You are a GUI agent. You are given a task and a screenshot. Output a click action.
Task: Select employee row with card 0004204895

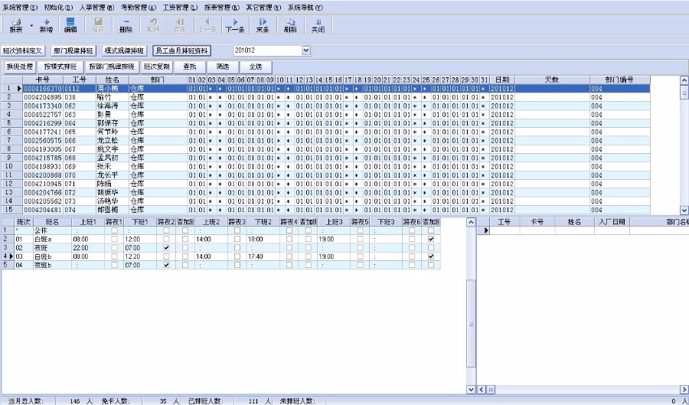point(325,97)
